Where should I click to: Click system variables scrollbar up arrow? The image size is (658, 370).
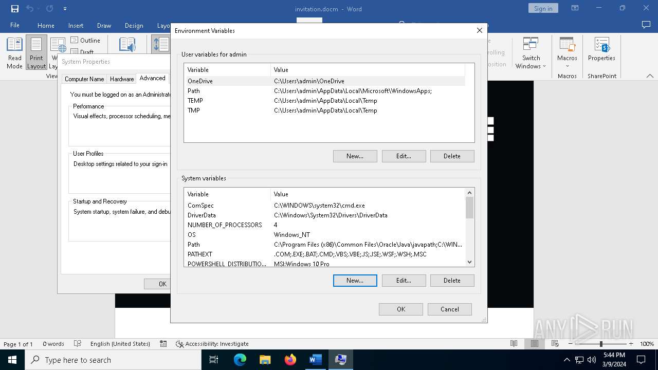[x=469, y=193]
